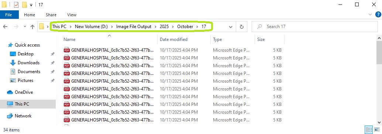Select Quick access in navigation pane

27,45
